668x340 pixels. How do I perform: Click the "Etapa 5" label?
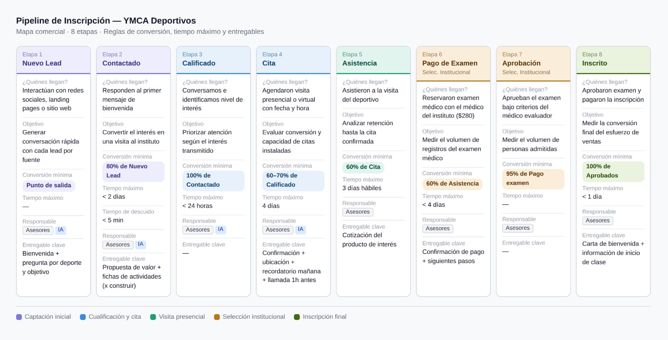click(x=352, y=55)
